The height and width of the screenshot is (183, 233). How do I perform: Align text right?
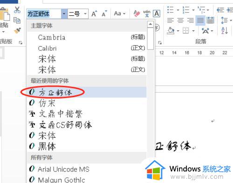(190, 20)
